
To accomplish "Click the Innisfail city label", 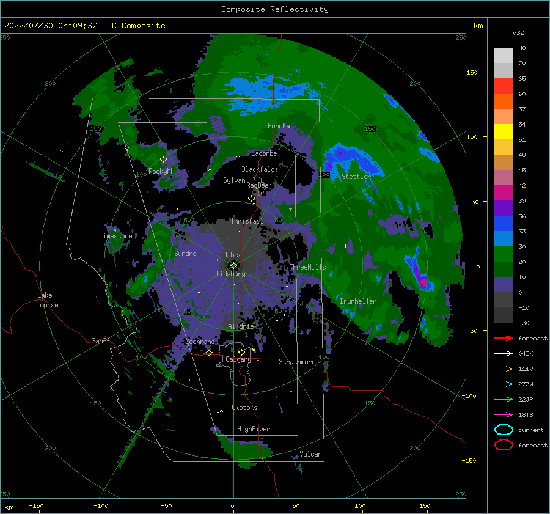I will click(x=247, y=221).
